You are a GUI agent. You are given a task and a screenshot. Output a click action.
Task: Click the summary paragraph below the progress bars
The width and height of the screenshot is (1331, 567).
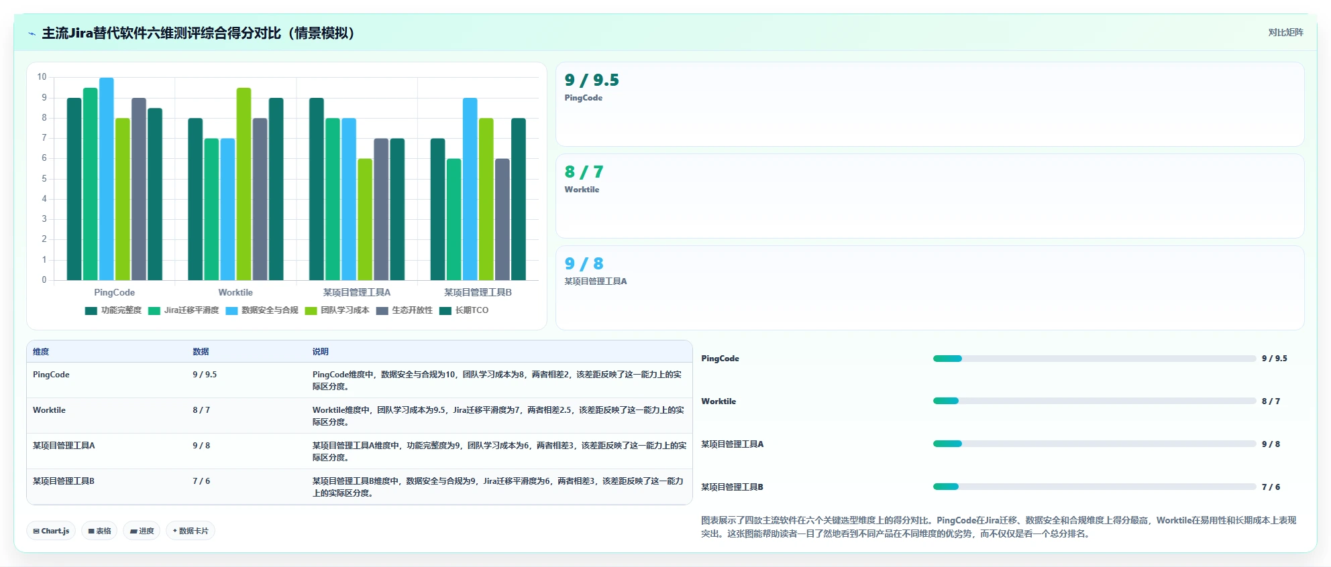[x=998, y=527]
